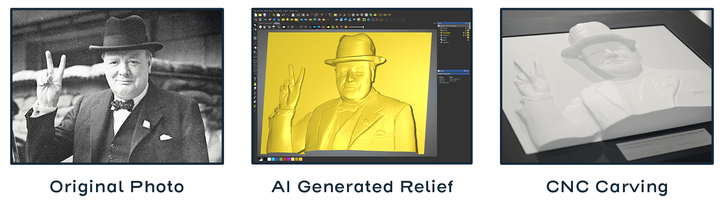Switch to the 3D View tab

pos(277,23)
